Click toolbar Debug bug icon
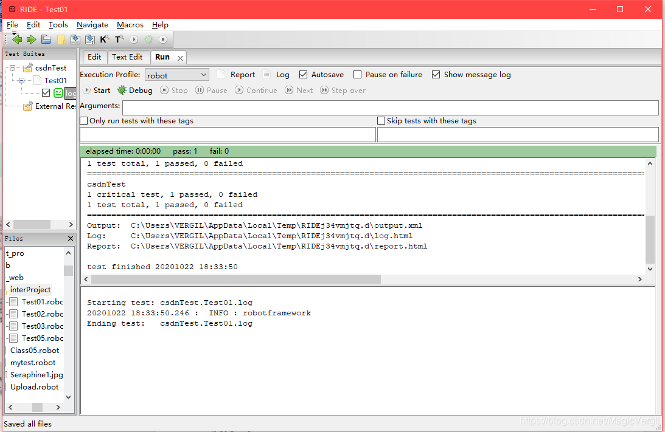The height and width of the screenshot is (432, 665). (x=148, y=39)
